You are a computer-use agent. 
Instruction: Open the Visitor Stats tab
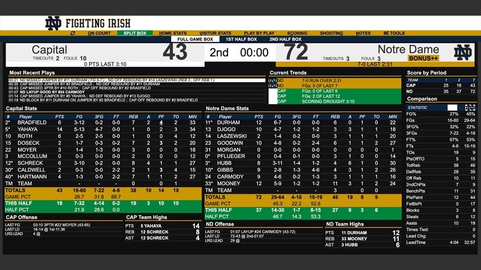(x=215, y=33)
